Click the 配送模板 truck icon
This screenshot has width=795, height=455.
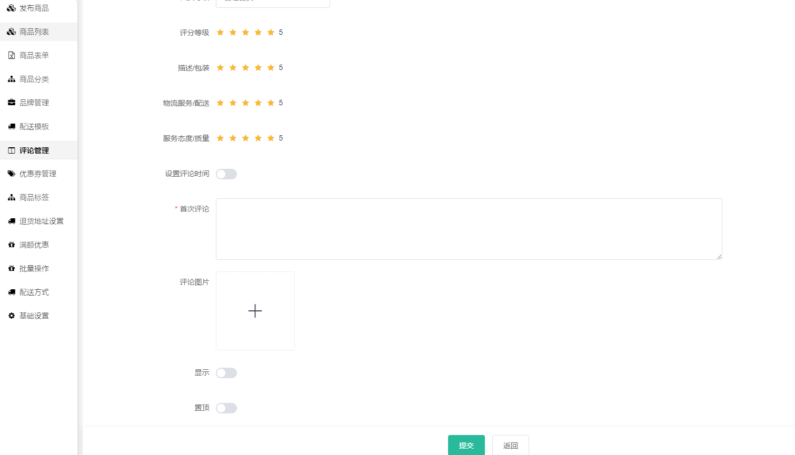coord(12,126)
